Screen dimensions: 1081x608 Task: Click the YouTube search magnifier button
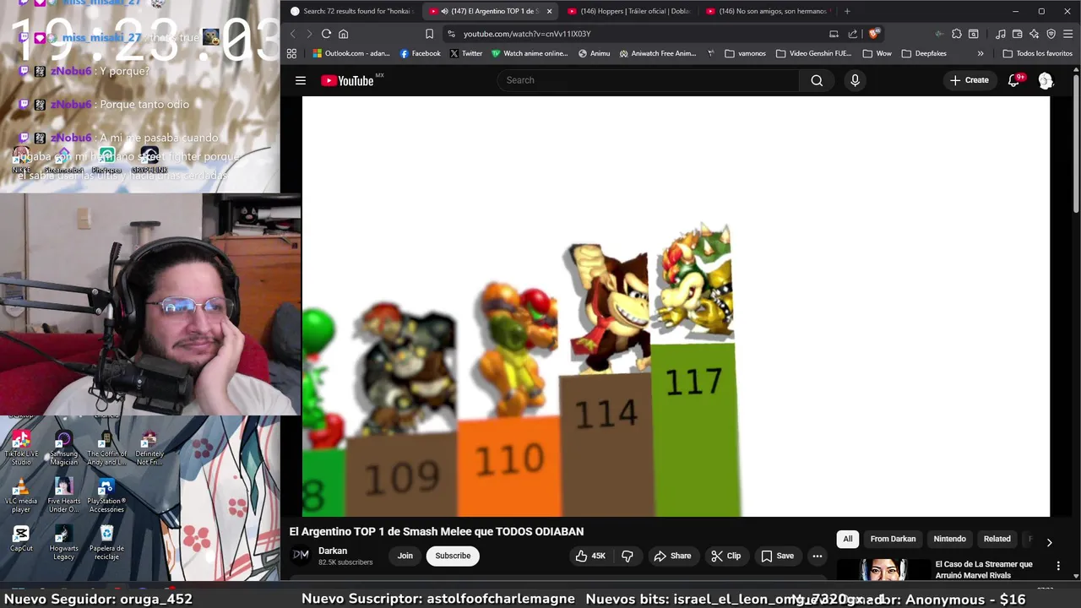817,80
